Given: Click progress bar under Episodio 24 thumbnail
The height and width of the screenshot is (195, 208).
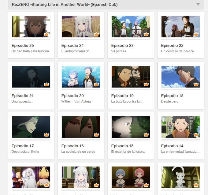Looking at the screenshot, I should (81, 39).
